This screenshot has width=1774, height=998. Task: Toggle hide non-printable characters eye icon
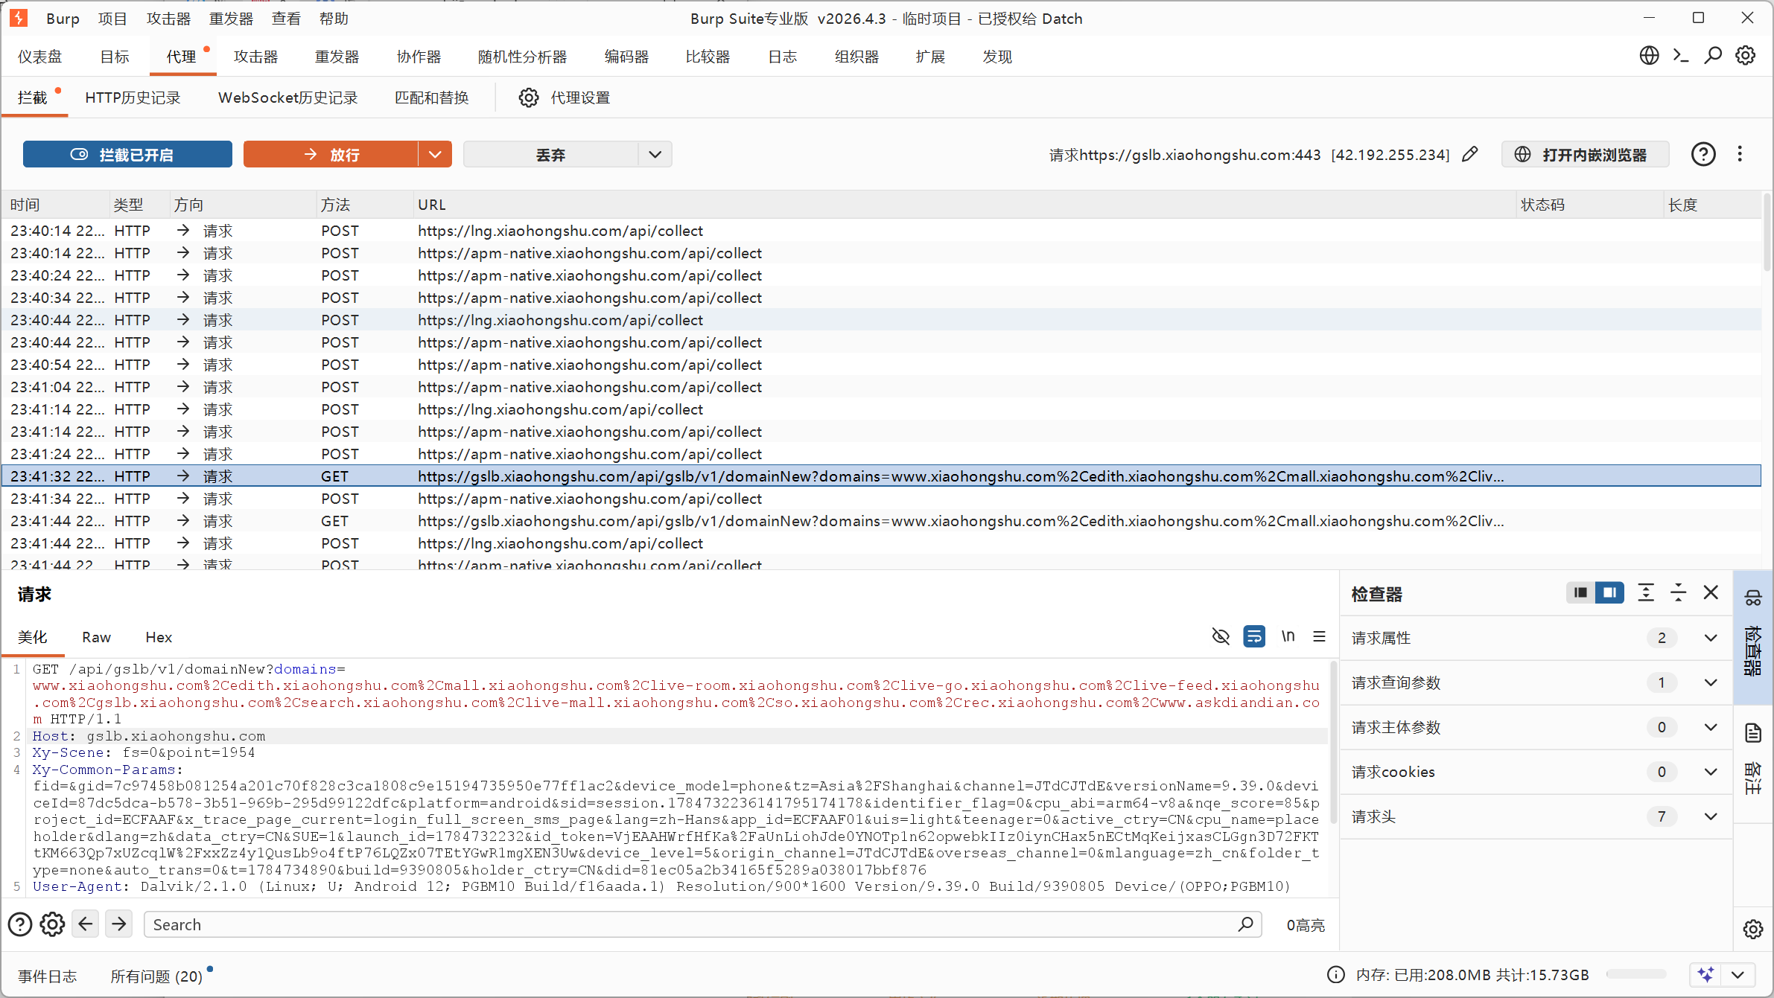[x=1221, y=636]
